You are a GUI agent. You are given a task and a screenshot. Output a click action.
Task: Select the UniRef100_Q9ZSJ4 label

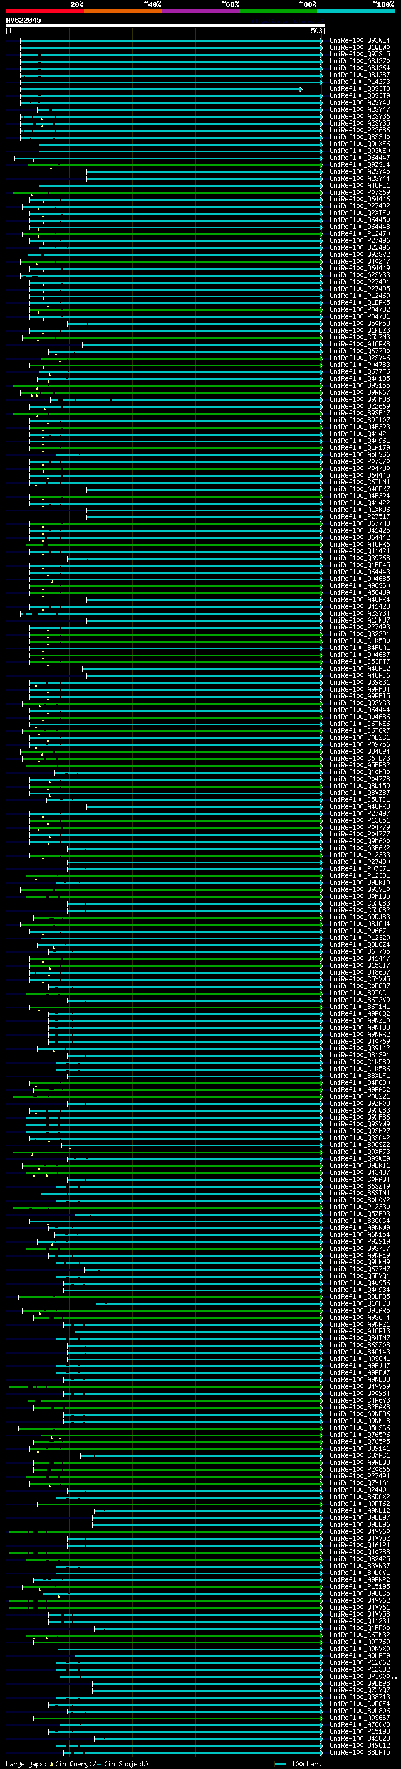pyautogui.click(x=359, y=165)
